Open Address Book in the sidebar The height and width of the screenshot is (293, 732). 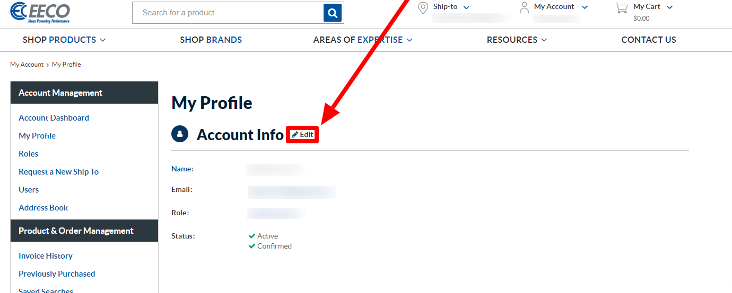coord(43,208)
